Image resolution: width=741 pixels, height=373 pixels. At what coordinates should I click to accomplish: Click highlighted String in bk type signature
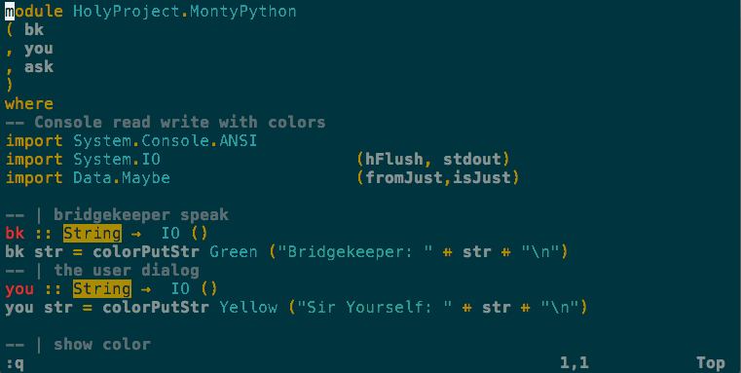[93, 233]
